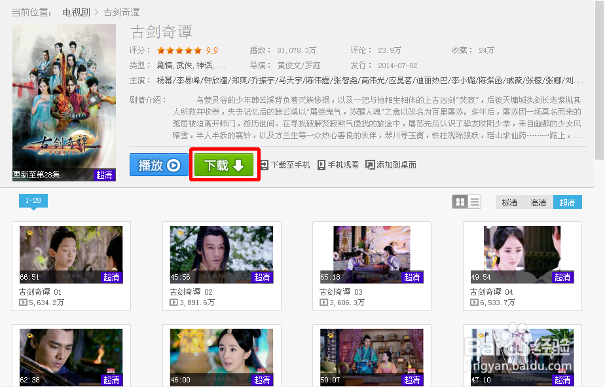605x387 pixels.
Task: Open episode 01 thumbnail (66:51)
Action: click(71, 255)
